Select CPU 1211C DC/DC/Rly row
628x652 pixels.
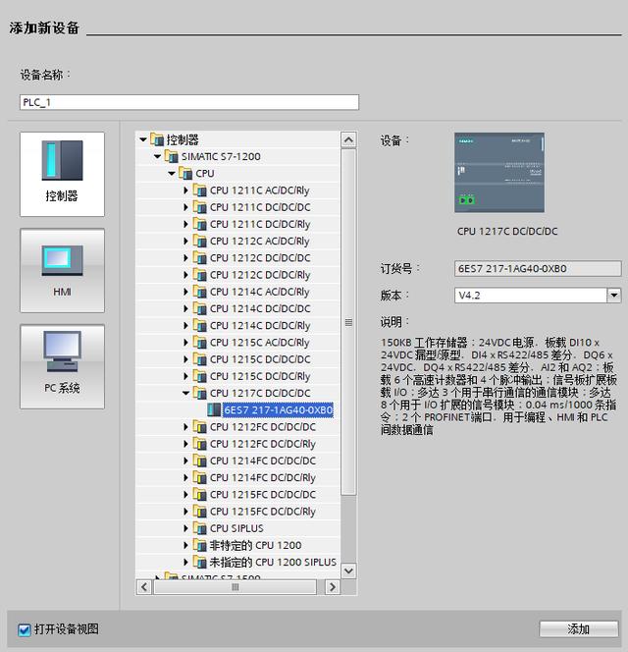pyautogui.click(x=260, y=224)
